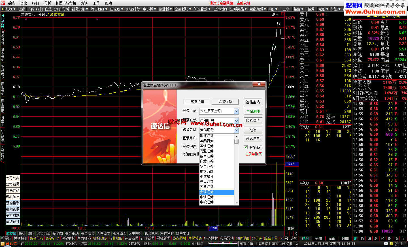This screenshot has width=408, height=247.
Task: Click broker list scroll-up arrow
Action: click(237, 137)
